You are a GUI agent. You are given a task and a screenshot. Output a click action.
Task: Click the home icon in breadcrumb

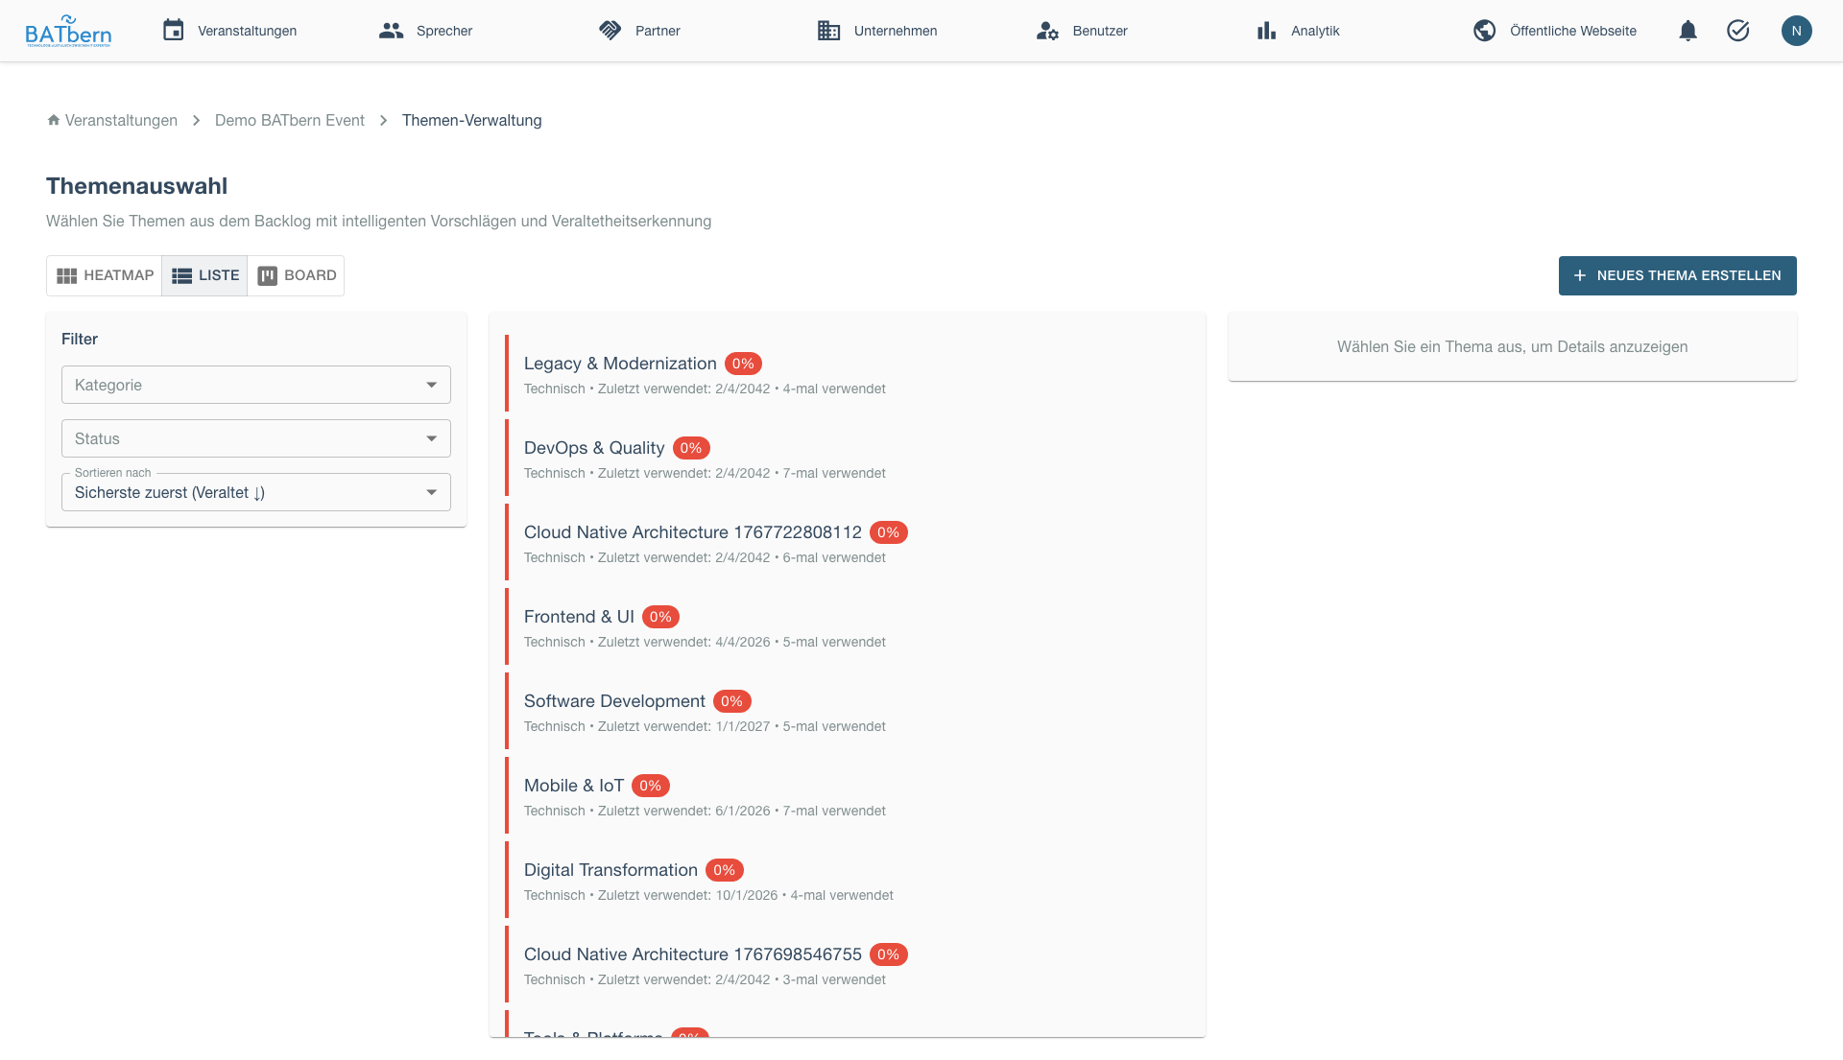pyautogui.click(x=54, y=120)
